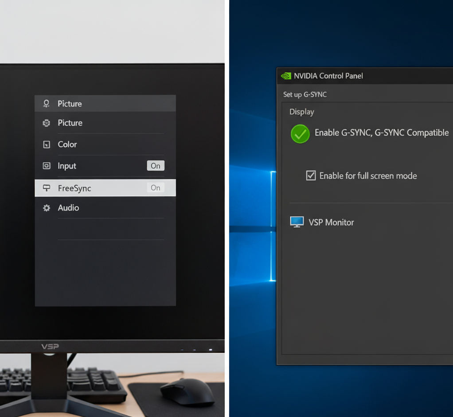Click the Audio gear icon
The image size is (453, 417).
point(47,208)
